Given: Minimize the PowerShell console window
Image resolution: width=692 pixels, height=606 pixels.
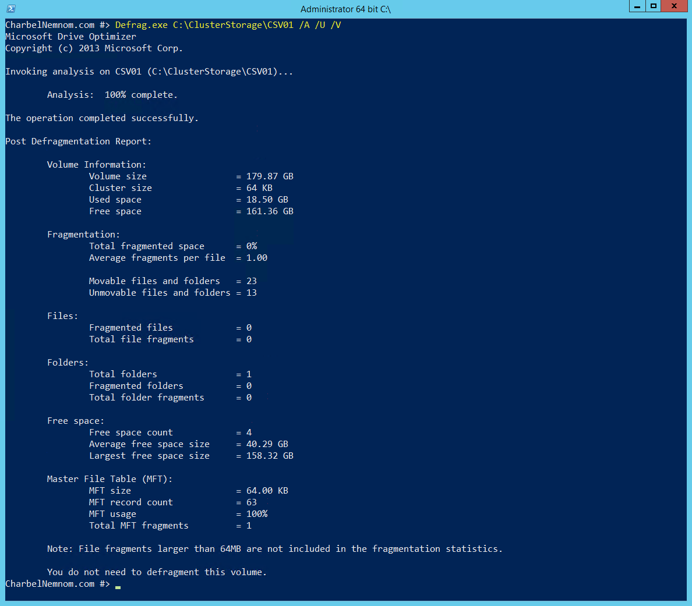Looking at the screenshot, I should click(x=637, y=6).
